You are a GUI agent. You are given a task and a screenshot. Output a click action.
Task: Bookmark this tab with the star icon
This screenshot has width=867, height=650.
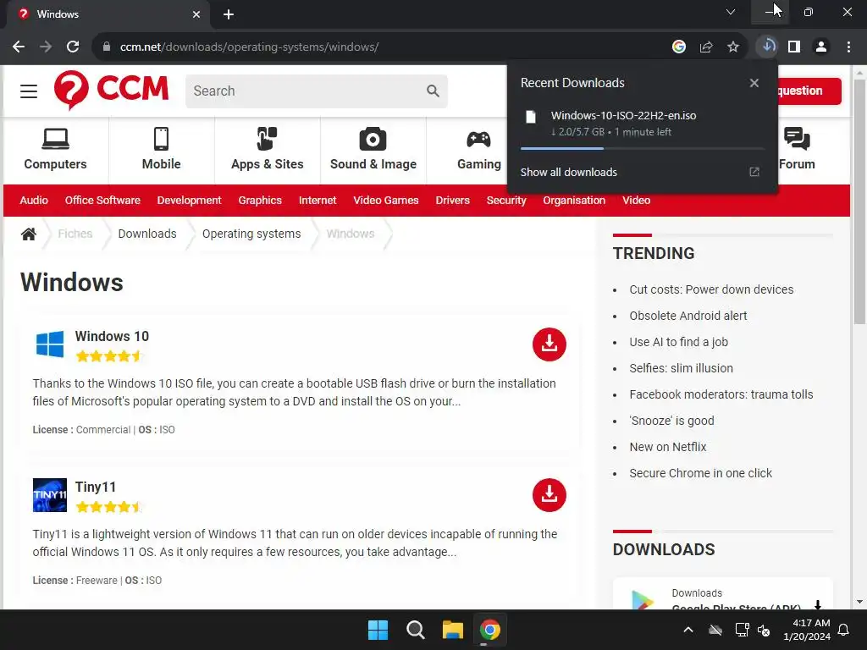coord(733,47)
